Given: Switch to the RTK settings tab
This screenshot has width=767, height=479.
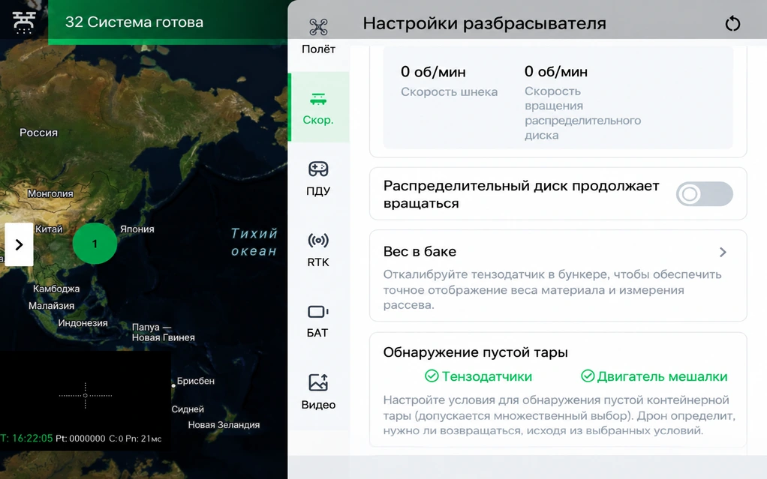Looking at the screenshot, I should click(318, 250).
